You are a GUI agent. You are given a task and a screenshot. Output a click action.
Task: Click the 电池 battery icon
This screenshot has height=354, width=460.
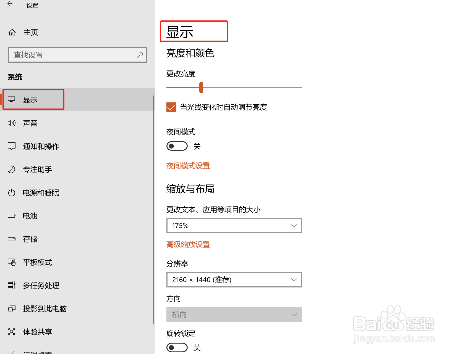(x=11, y=216)
